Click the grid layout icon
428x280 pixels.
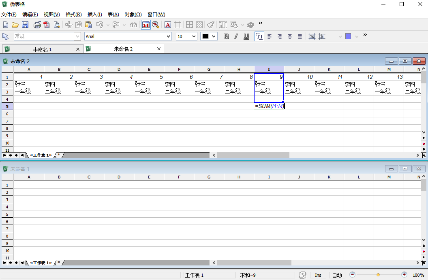pyautogui.click(x=189, y=25)
